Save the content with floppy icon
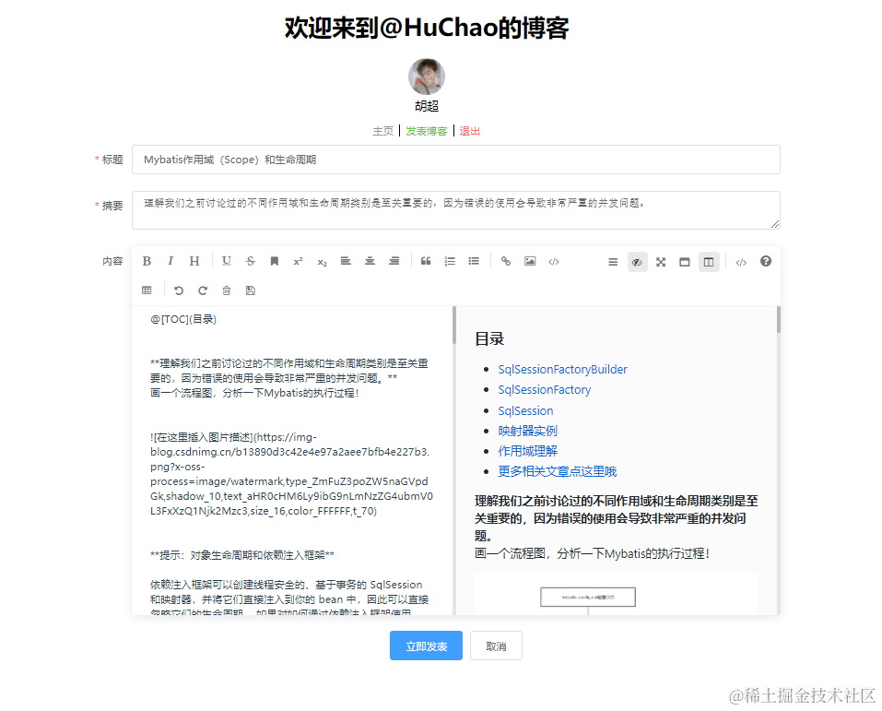Image resolution: width=882 pixels, height=711 pixels. (251, 290)
